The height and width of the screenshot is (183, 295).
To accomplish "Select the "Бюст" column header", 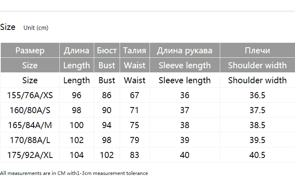I will click(107, 50).
